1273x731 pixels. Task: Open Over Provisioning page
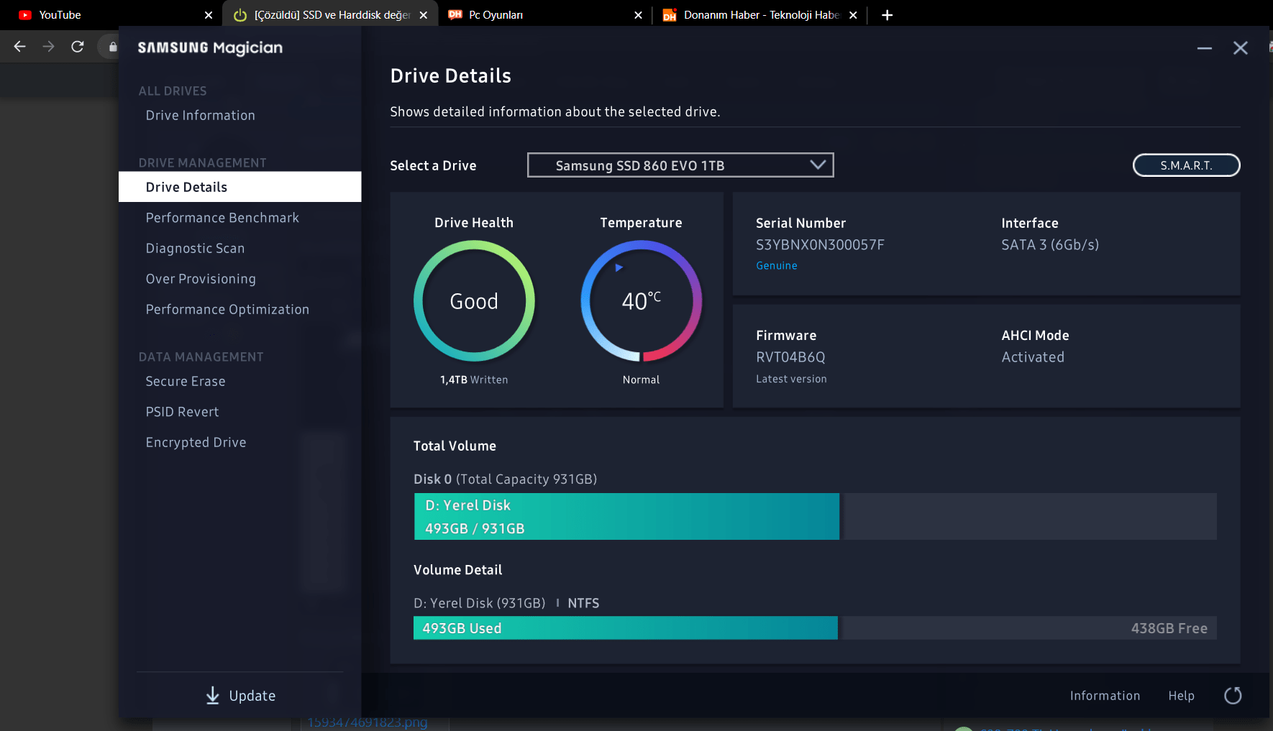[201, 279]
